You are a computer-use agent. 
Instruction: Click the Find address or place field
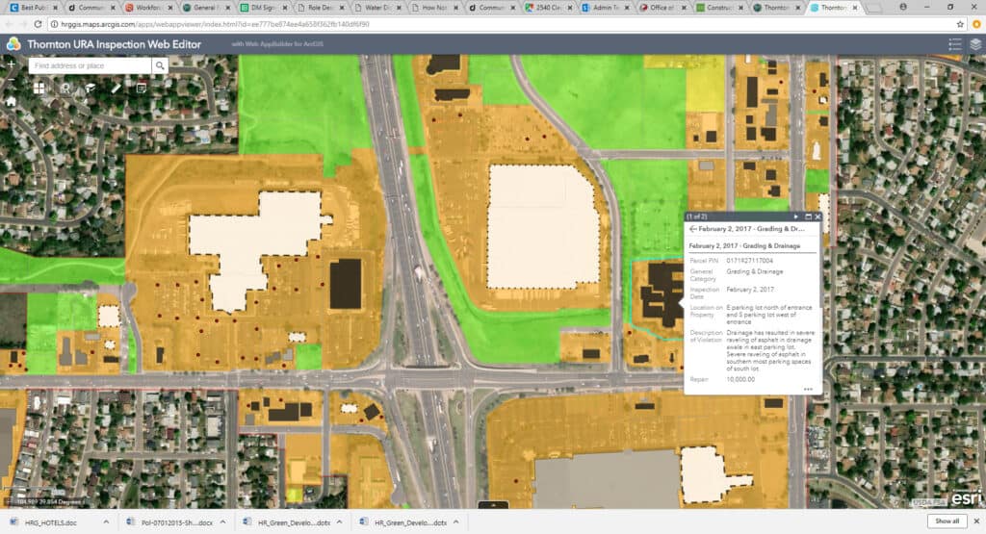click(x=90, y=65)
